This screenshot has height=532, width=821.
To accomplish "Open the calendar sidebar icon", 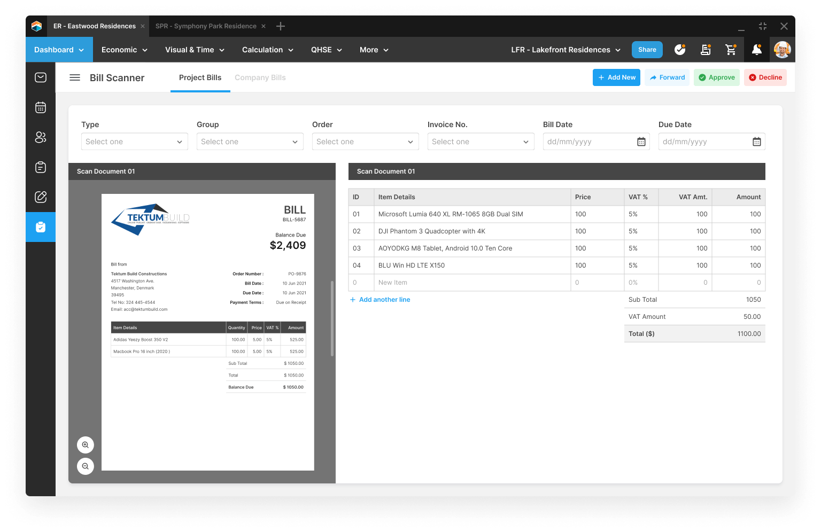I will click(x=41, y=107).
